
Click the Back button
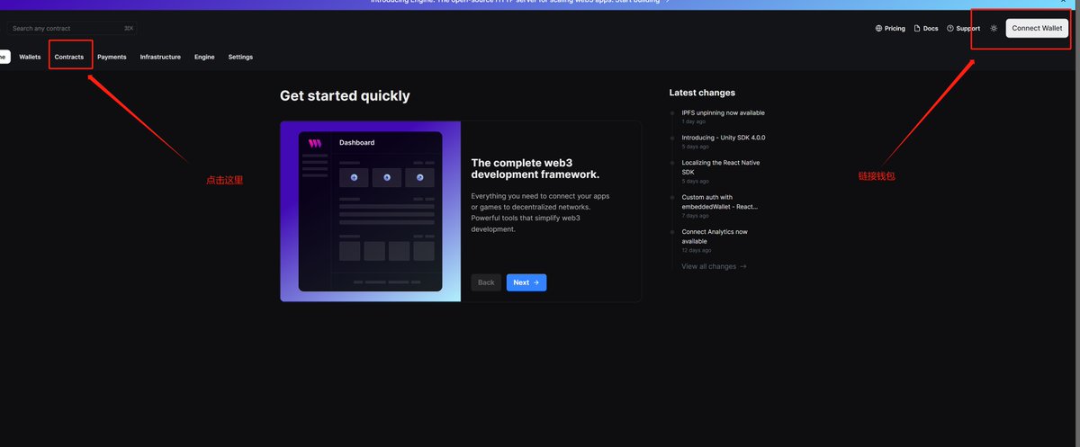click(486, 282)
